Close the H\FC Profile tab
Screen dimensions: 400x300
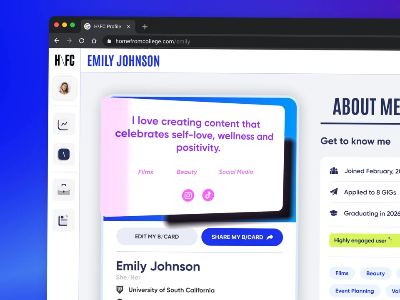point(129,27)
